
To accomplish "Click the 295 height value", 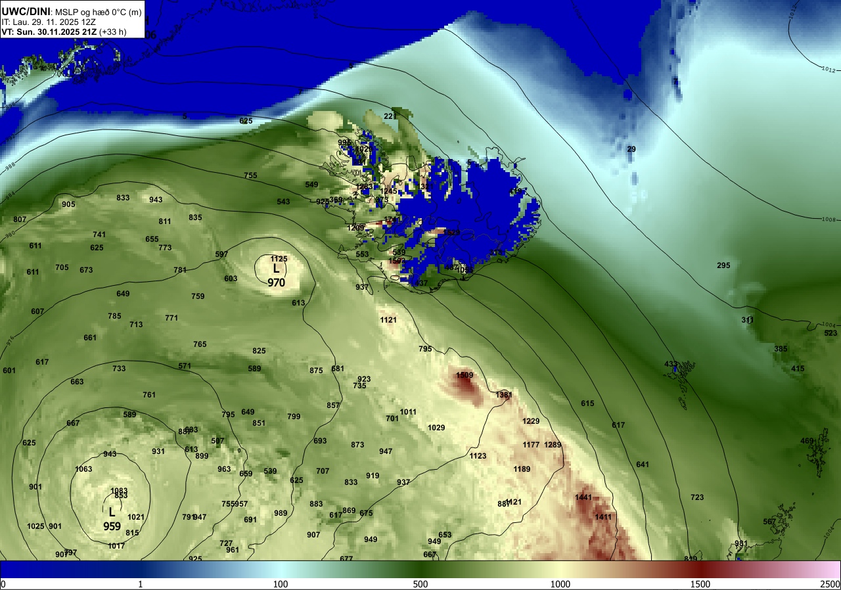I will pyautogui.click(x=723, y=265).
